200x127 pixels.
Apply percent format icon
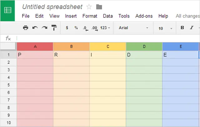[76, 28]
